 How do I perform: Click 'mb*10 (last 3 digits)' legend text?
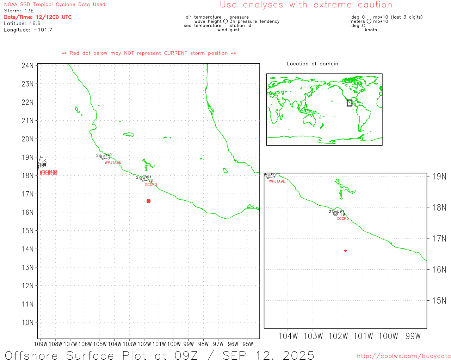398,17
